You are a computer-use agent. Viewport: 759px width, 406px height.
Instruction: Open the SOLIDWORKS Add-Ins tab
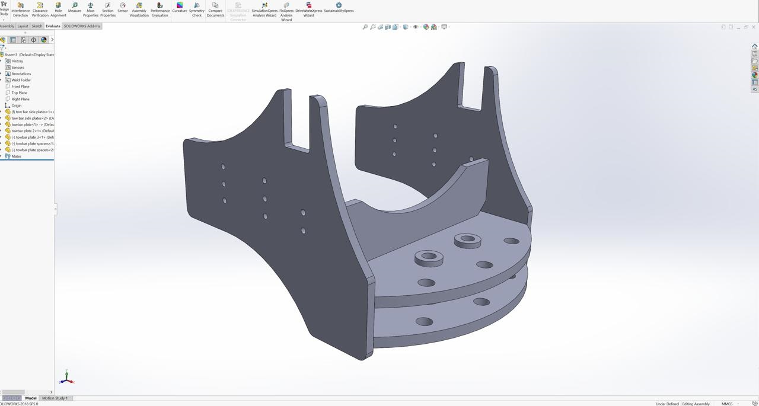tap(82, 26)
